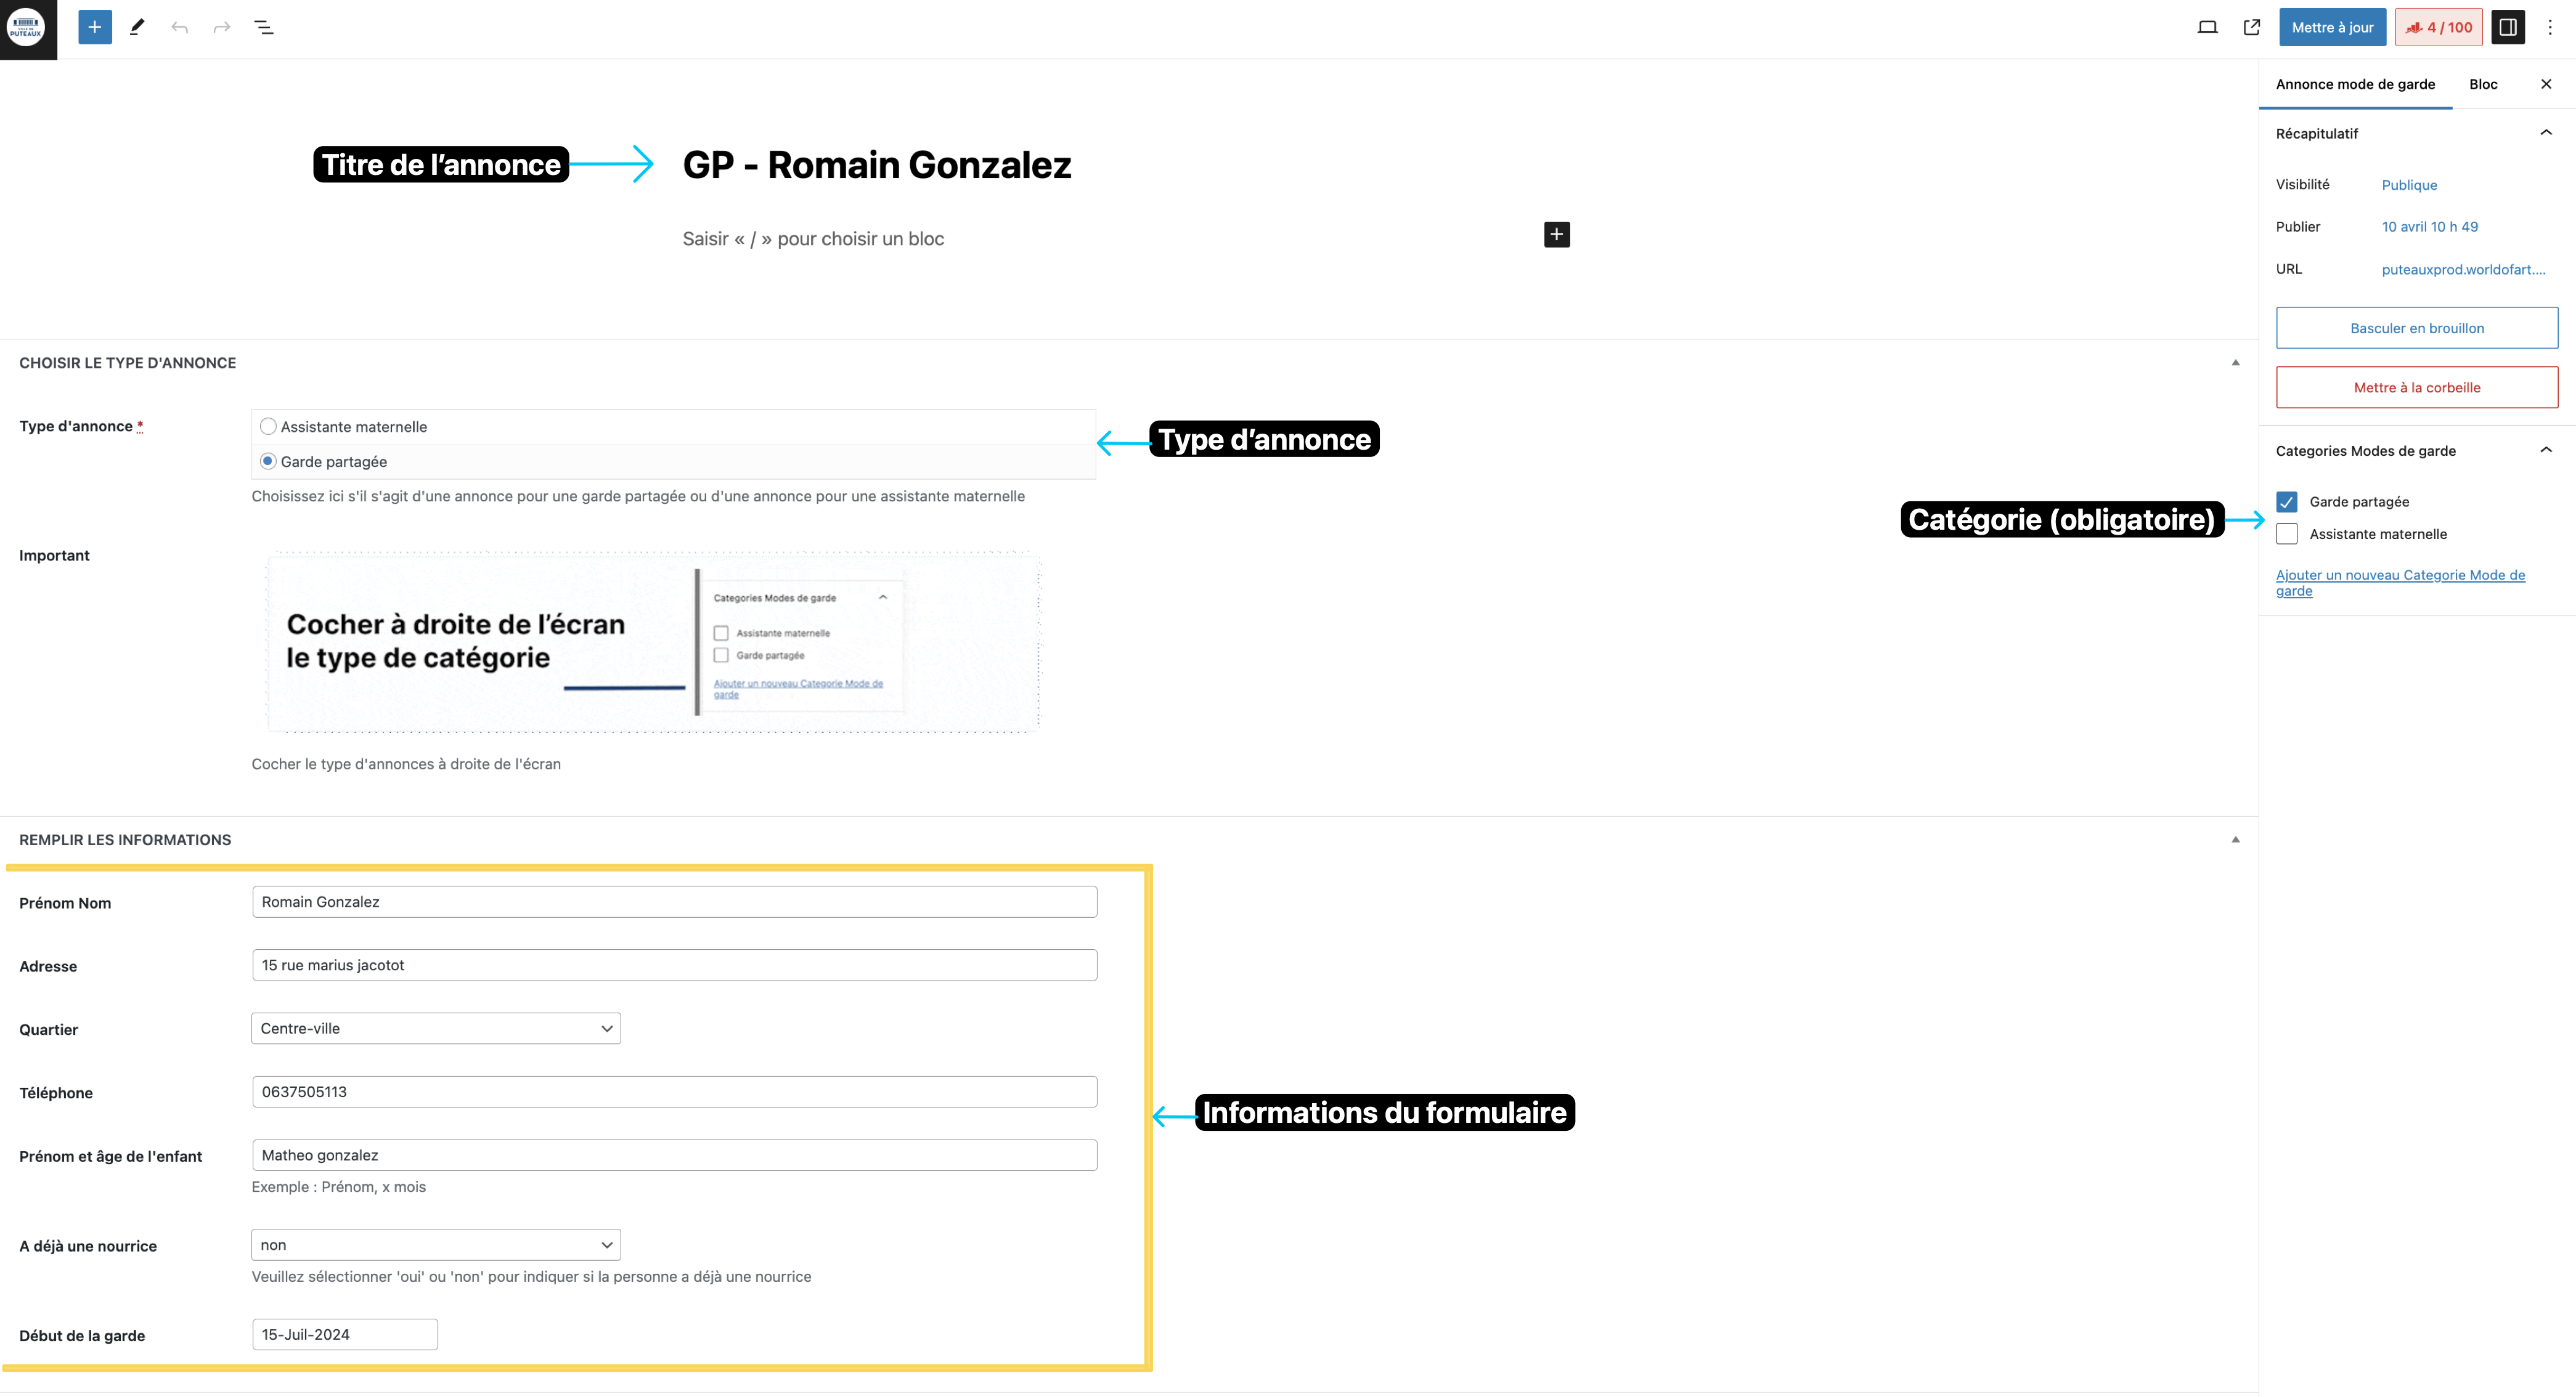Click the redo arrow icon
This screenshot has width=2576, height=1397.
221,27
